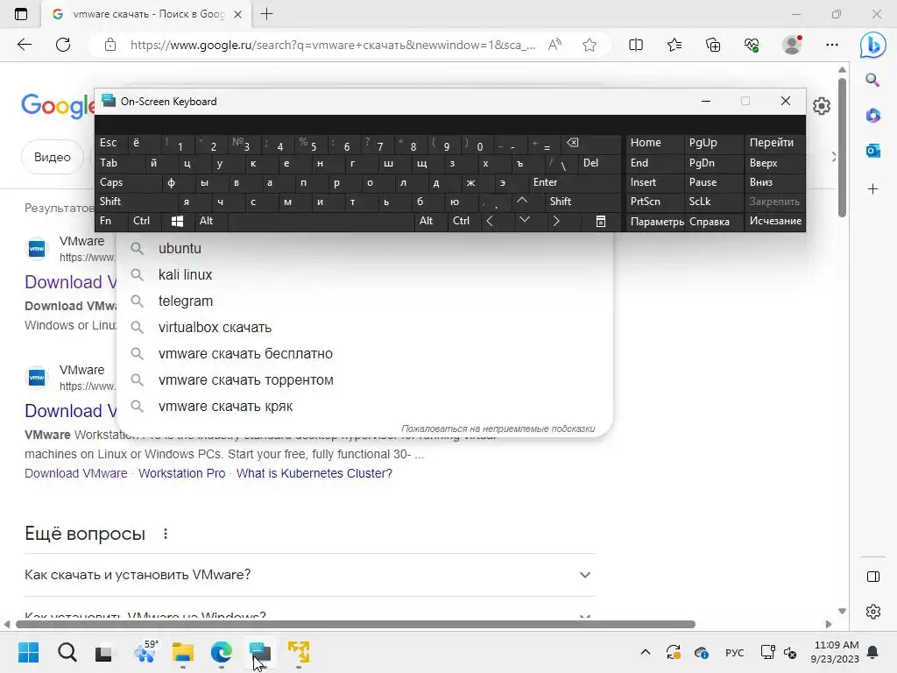Toggle left Ctrl key on keyboard
The height and width of the screenshot is (673, 897).
[145, 221]
